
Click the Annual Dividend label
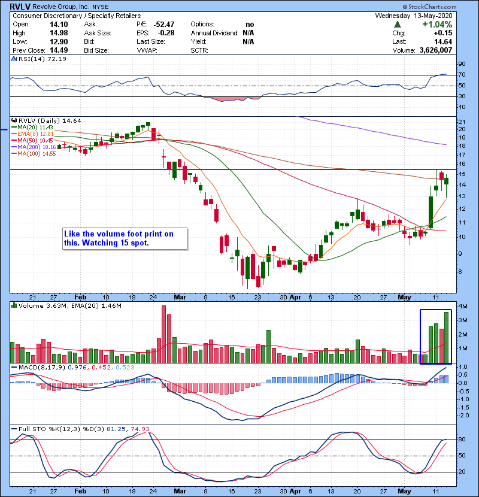click(214, 33)
